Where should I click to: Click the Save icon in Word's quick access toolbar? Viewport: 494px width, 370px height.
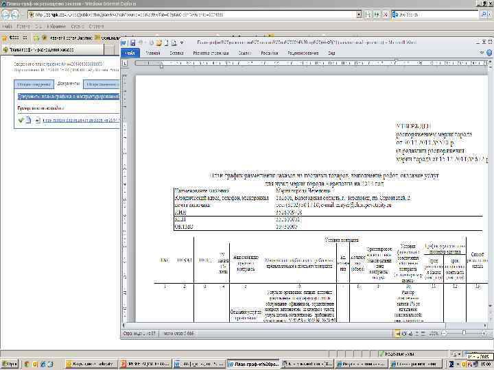[133, 42]
